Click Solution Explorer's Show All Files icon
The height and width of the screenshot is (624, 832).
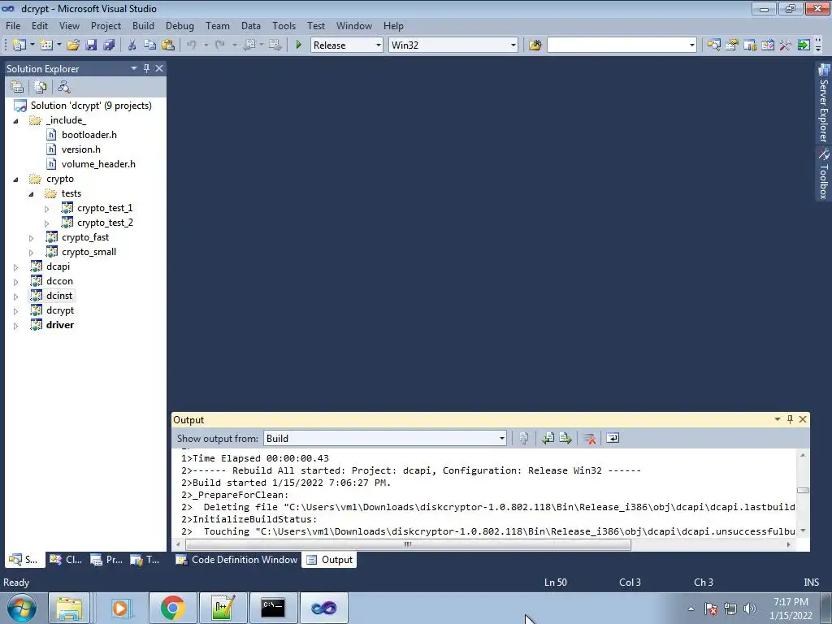click(41, 86)
